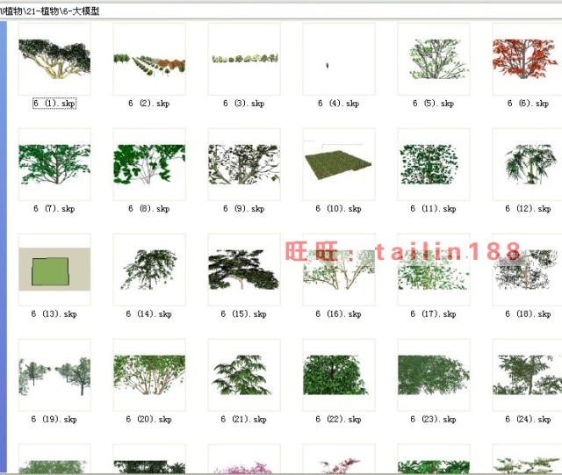Click the file name 6 (5).skp
562x475 pixels.
433,104
